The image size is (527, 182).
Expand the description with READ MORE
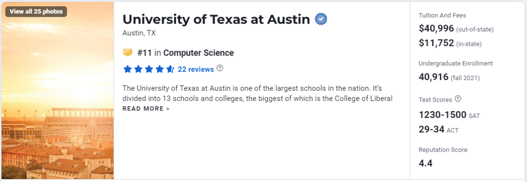(146, 109)
